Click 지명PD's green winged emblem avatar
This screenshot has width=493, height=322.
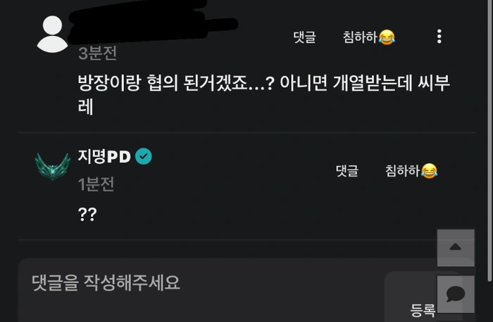point(53,166)
